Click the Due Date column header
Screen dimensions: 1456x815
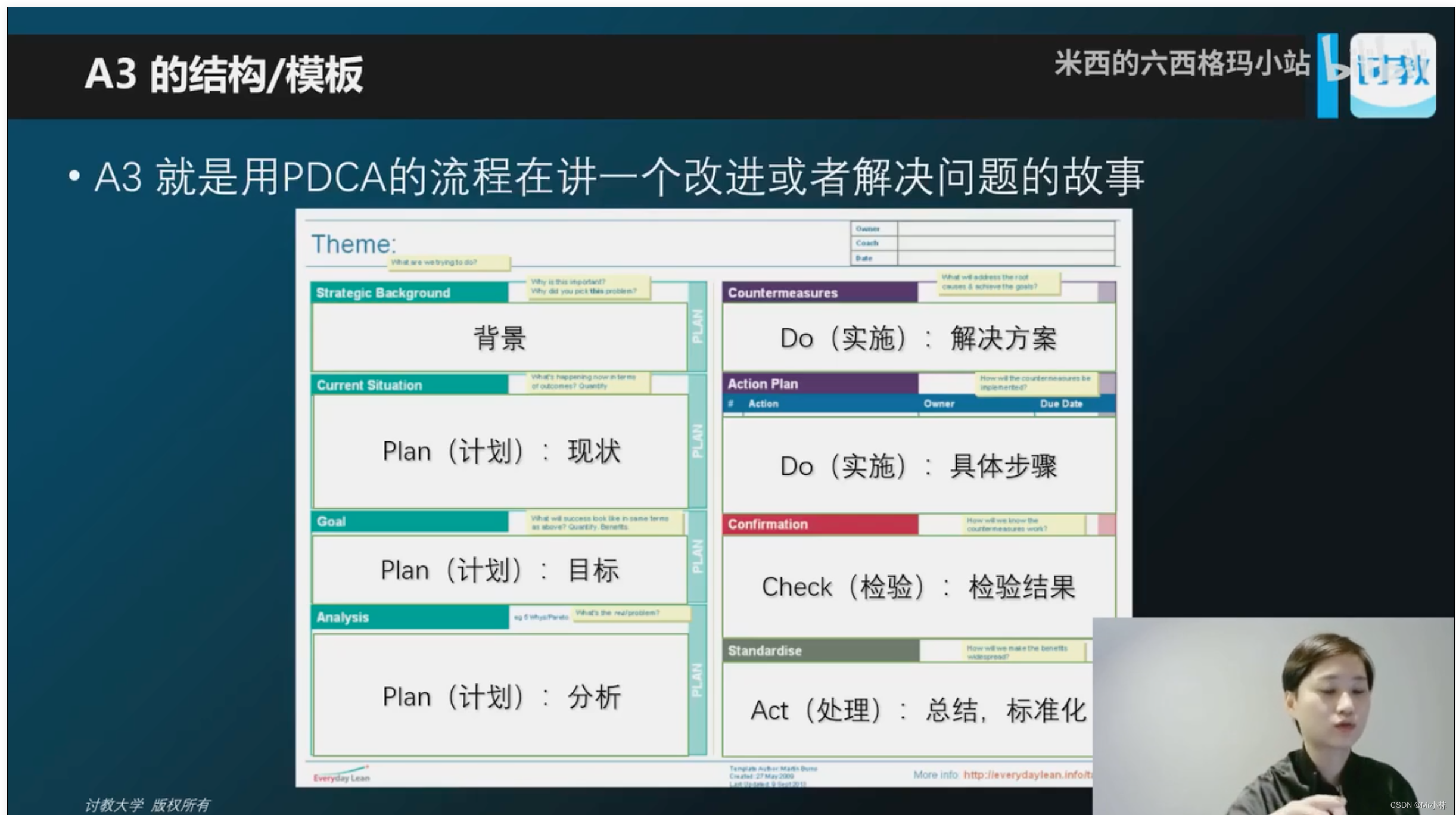click(1060, 404)
